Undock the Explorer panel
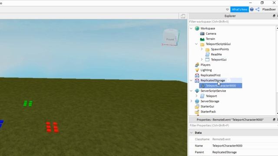The width and height of the screenshot is (278, 156). coord(274,16)
